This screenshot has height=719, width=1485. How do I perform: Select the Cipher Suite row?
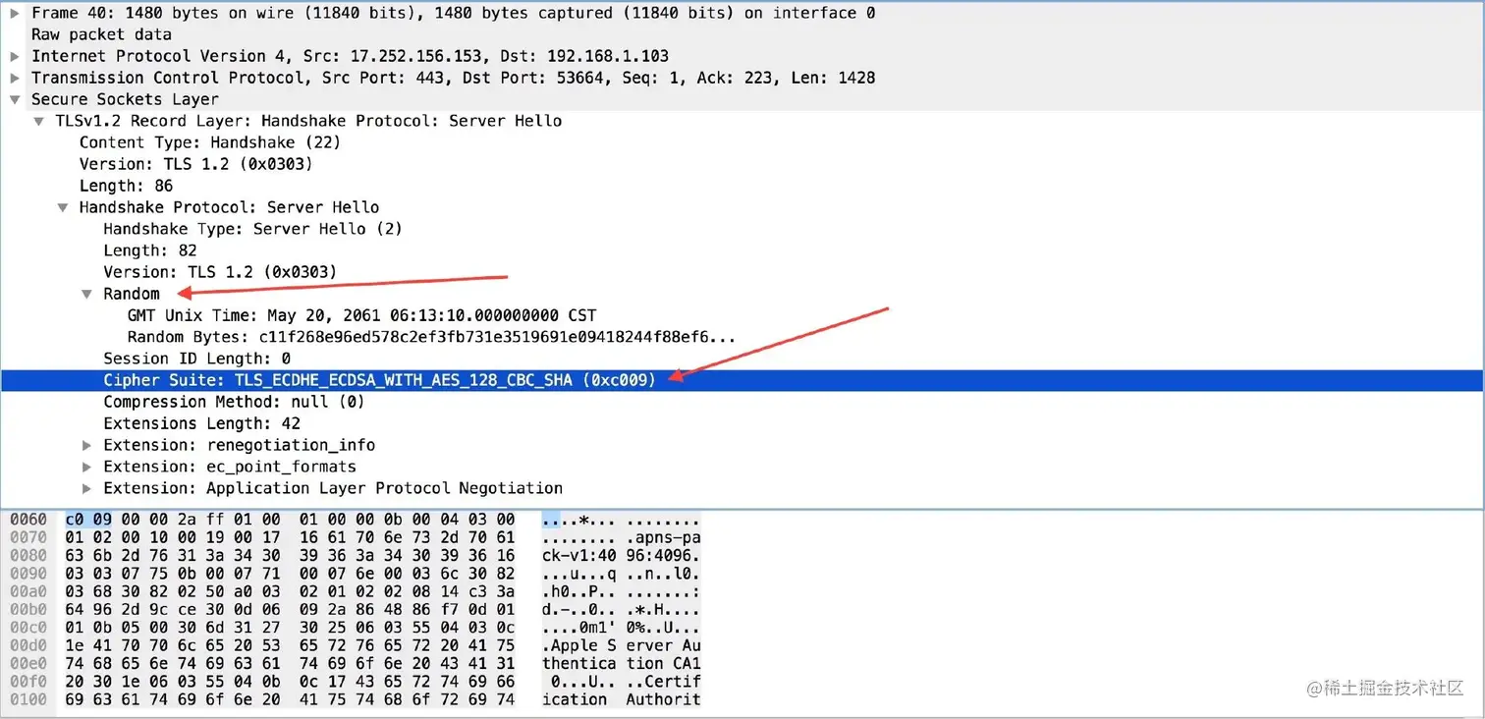coord(742,380)
